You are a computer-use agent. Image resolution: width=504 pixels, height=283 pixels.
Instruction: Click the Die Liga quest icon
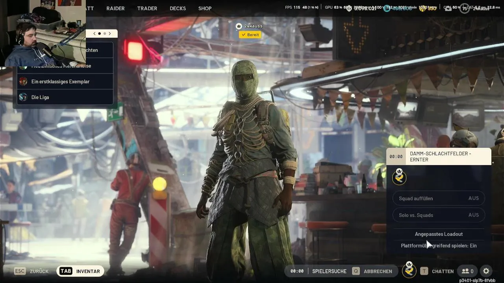(x=23, y=97)
